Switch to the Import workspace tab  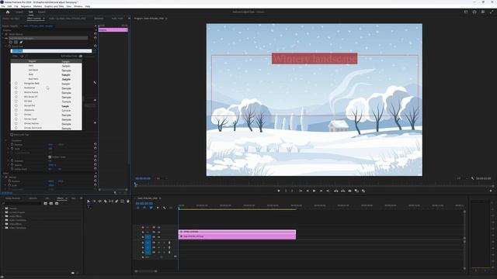[19, 12]
